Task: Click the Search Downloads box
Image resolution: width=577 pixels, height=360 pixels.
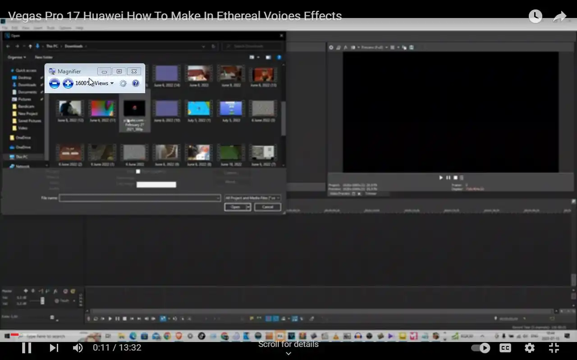Action: pyautogui.click(x=253, y=46)
